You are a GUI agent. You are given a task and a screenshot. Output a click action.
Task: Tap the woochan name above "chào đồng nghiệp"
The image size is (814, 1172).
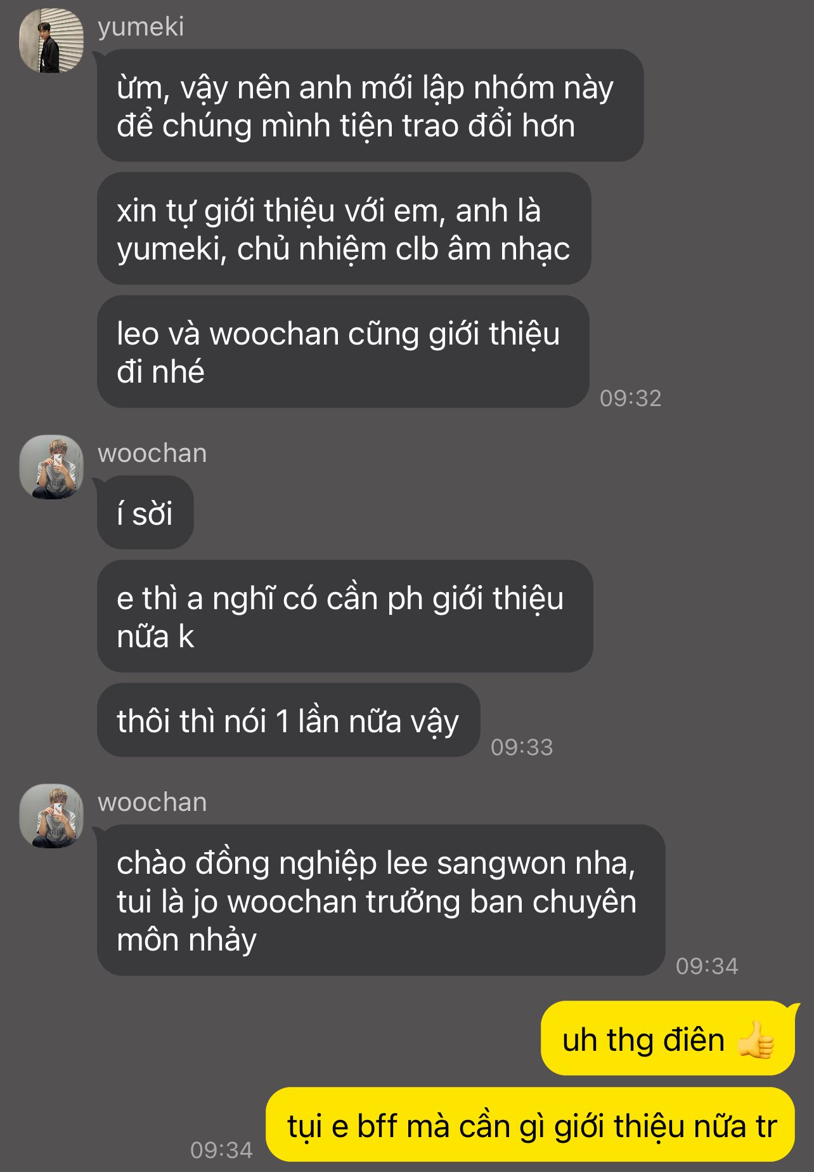[x=152, y=803]
